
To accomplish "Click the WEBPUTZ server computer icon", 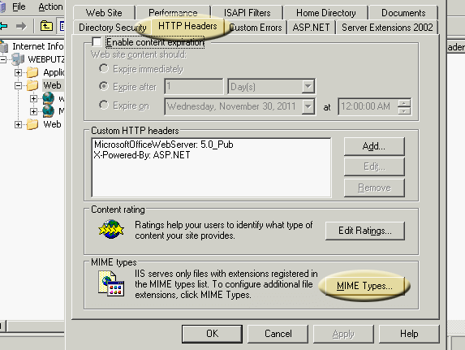I will click(x=18, y=59).
